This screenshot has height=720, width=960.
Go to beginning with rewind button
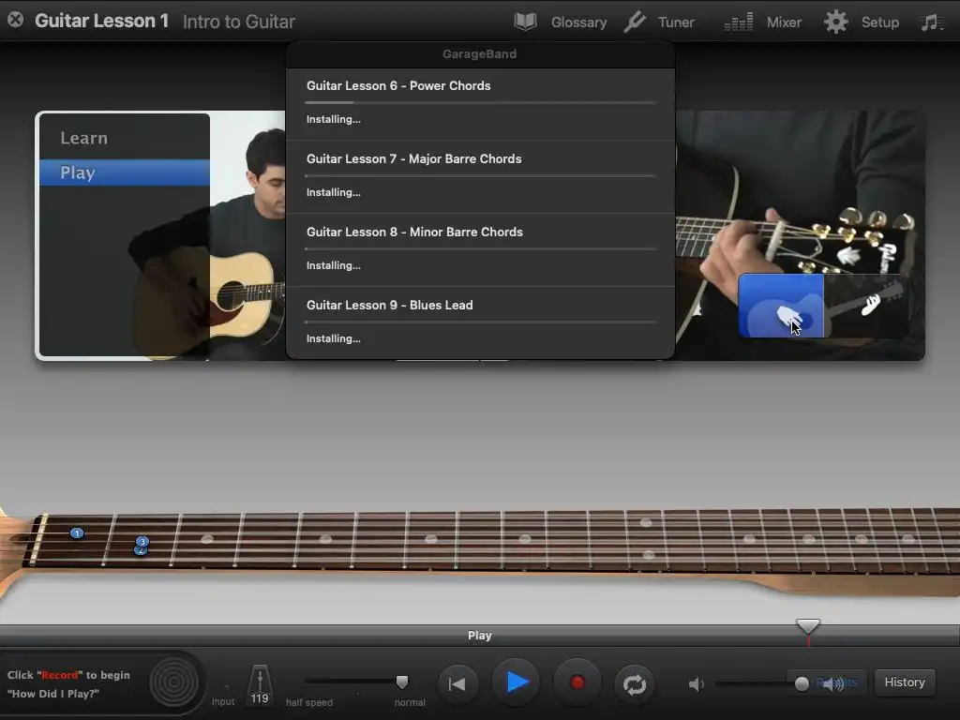click(457, 683)
